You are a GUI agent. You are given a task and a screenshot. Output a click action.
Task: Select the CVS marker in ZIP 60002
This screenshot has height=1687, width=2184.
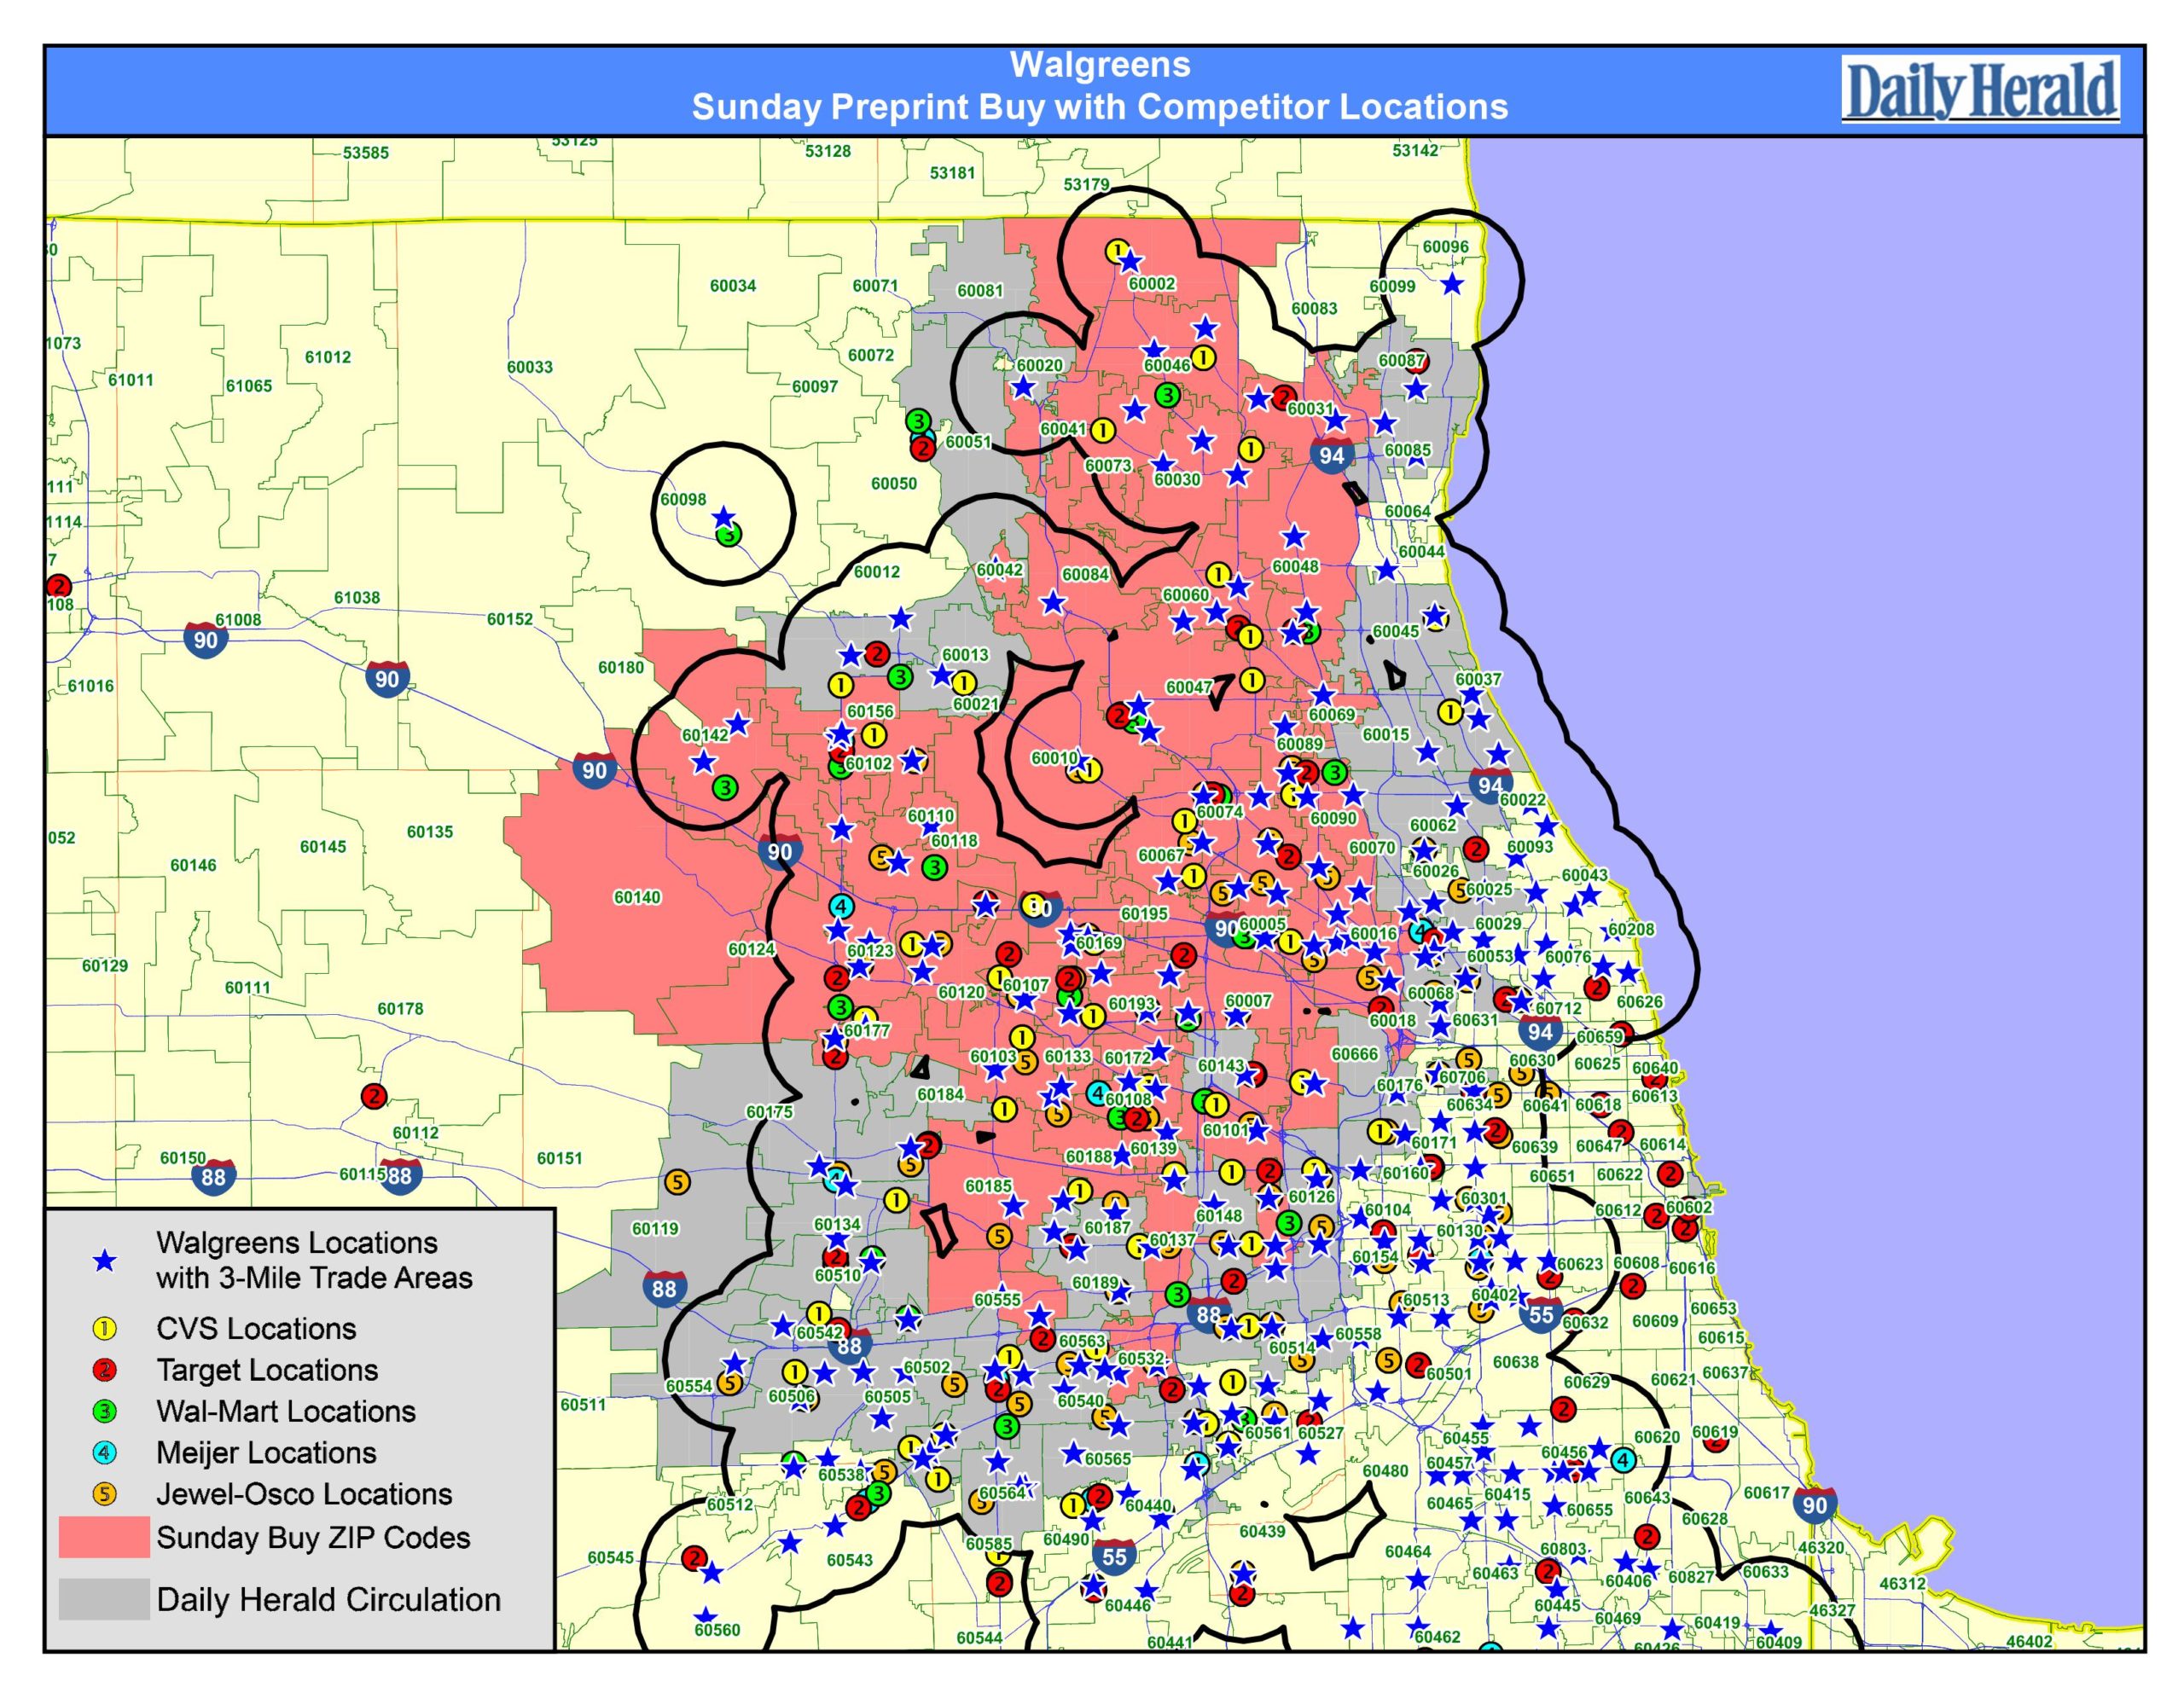tap(1116, 251)
